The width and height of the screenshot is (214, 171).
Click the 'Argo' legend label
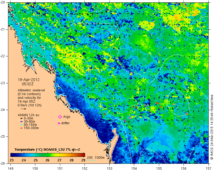point(67,117)
